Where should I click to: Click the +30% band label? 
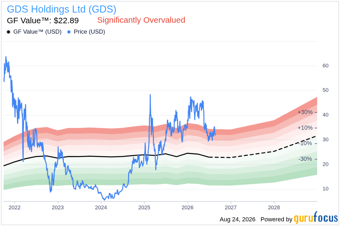coord(305,112)
